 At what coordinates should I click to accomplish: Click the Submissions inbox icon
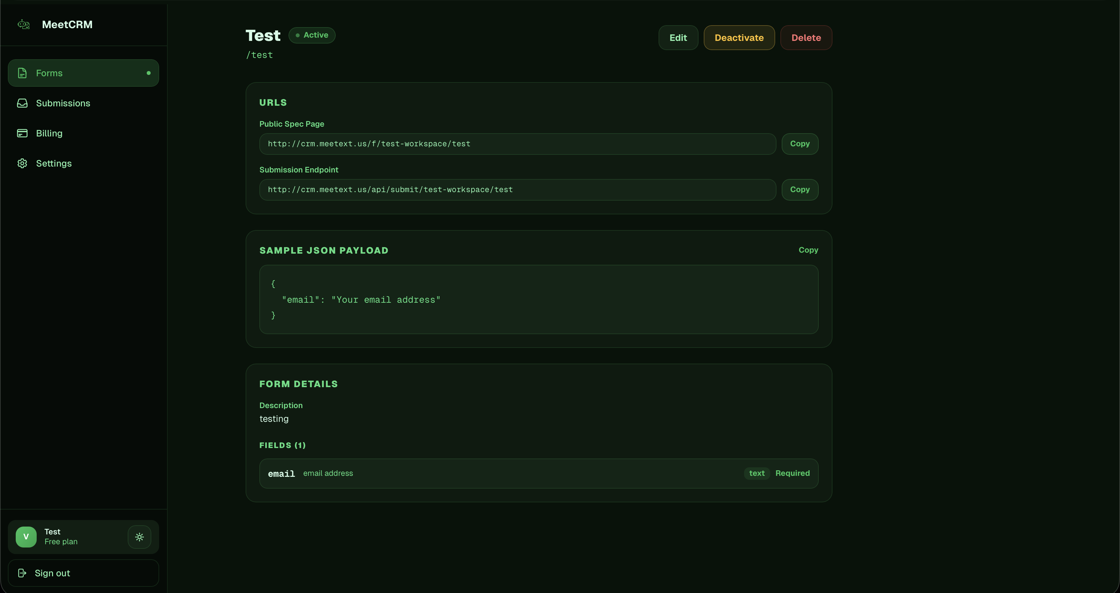[x=22, y=103]
